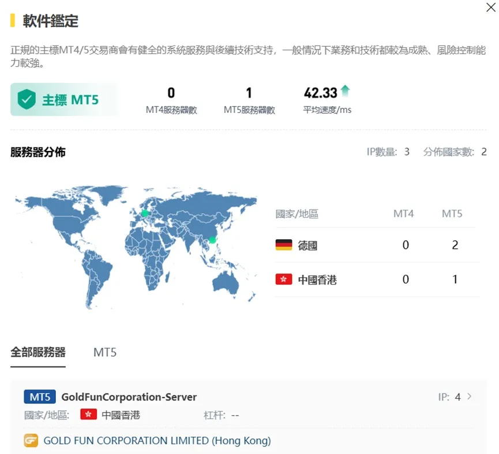Click the green Hong Kong marker on the map
The width and height of the screenshot is (499, 454).
212,240
